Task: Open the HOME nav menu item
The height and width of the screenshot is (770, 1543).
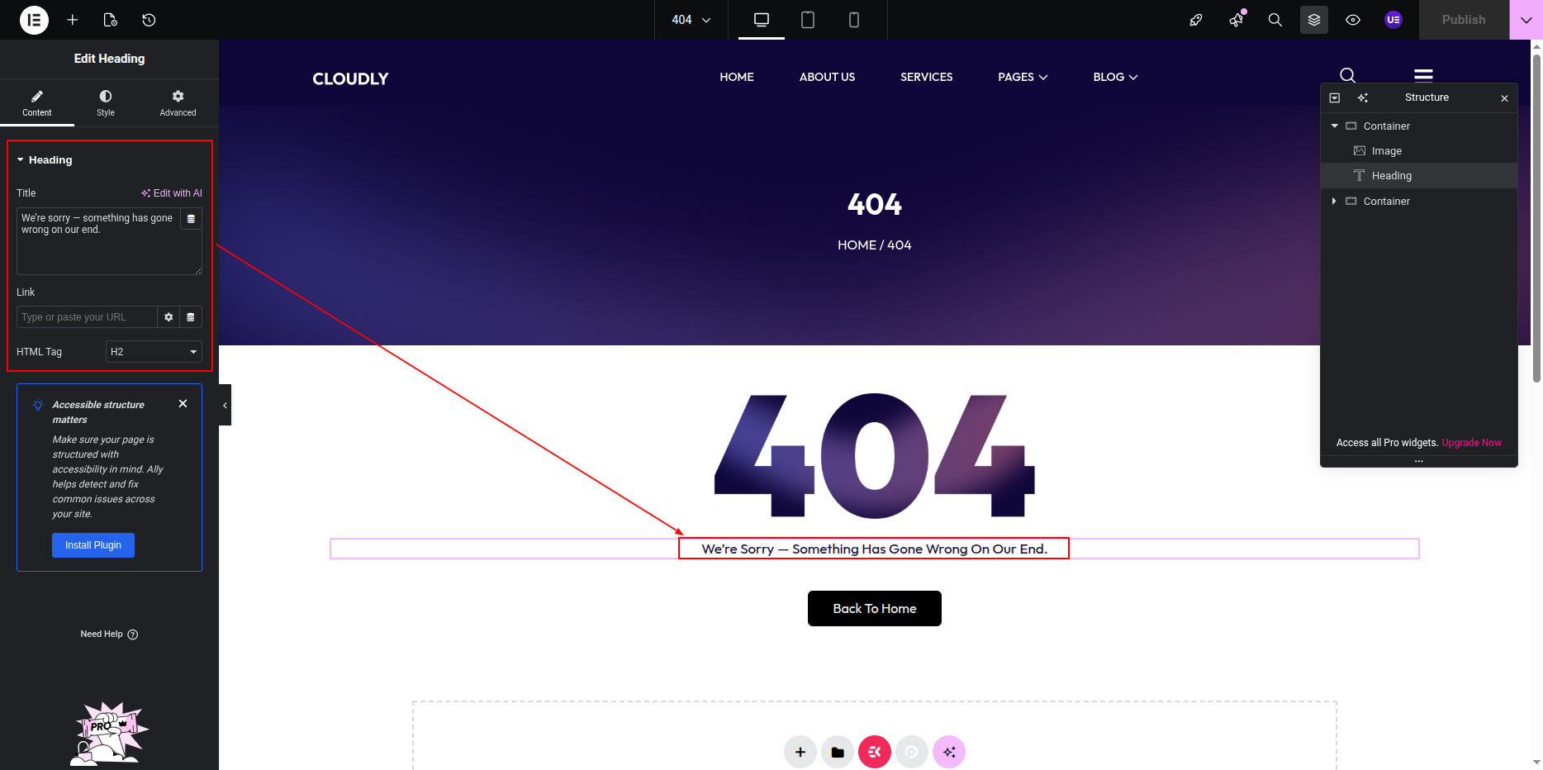Action: [737, 77]
